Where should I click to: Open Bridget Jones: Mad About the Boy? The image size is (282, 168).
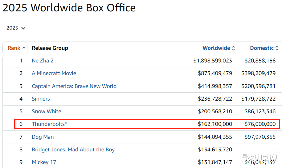tap(73, 150)
